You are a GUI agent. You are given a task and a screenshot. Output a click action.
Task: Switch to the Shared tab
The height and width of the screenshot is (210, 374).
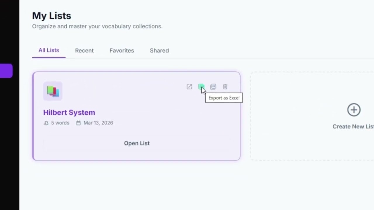pos(159,50)
